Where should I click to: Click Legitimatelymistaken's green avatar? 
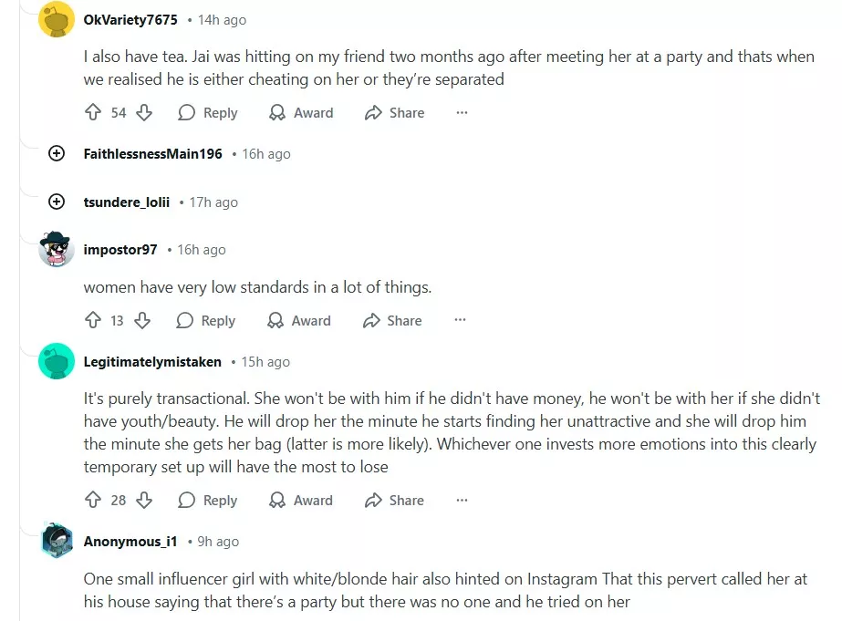tap(57, 362)
